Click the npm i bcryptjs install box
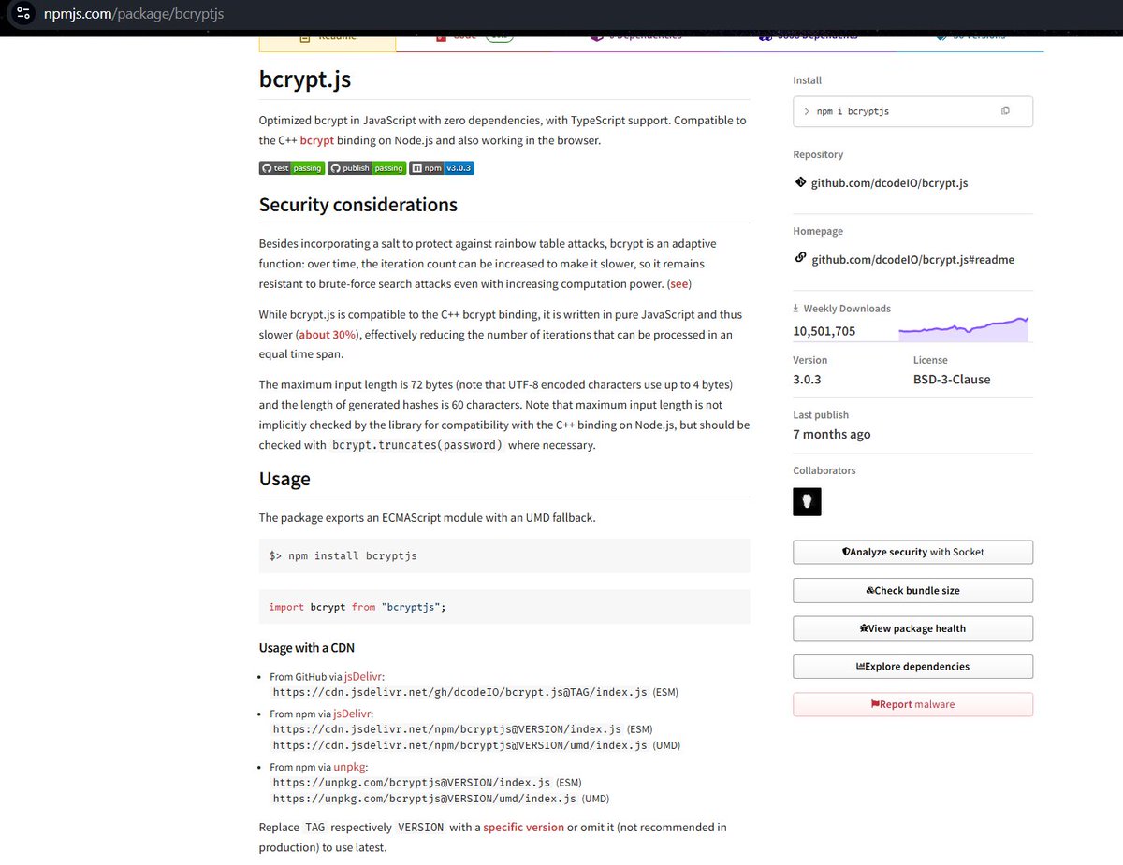This screenshot has height=865, width=1123. click(912, 110)
